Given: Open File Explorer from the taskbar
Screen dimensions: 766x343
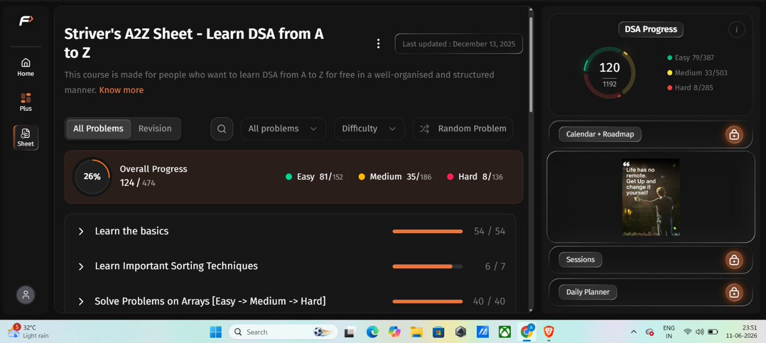Looking at the screenshot, I should (x=416, y=332).
